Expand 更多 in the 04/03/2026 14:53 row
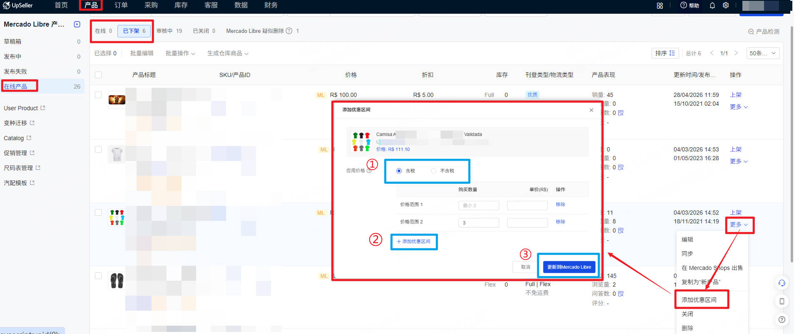This screenshot has height=334, width=794. (739, 161)
